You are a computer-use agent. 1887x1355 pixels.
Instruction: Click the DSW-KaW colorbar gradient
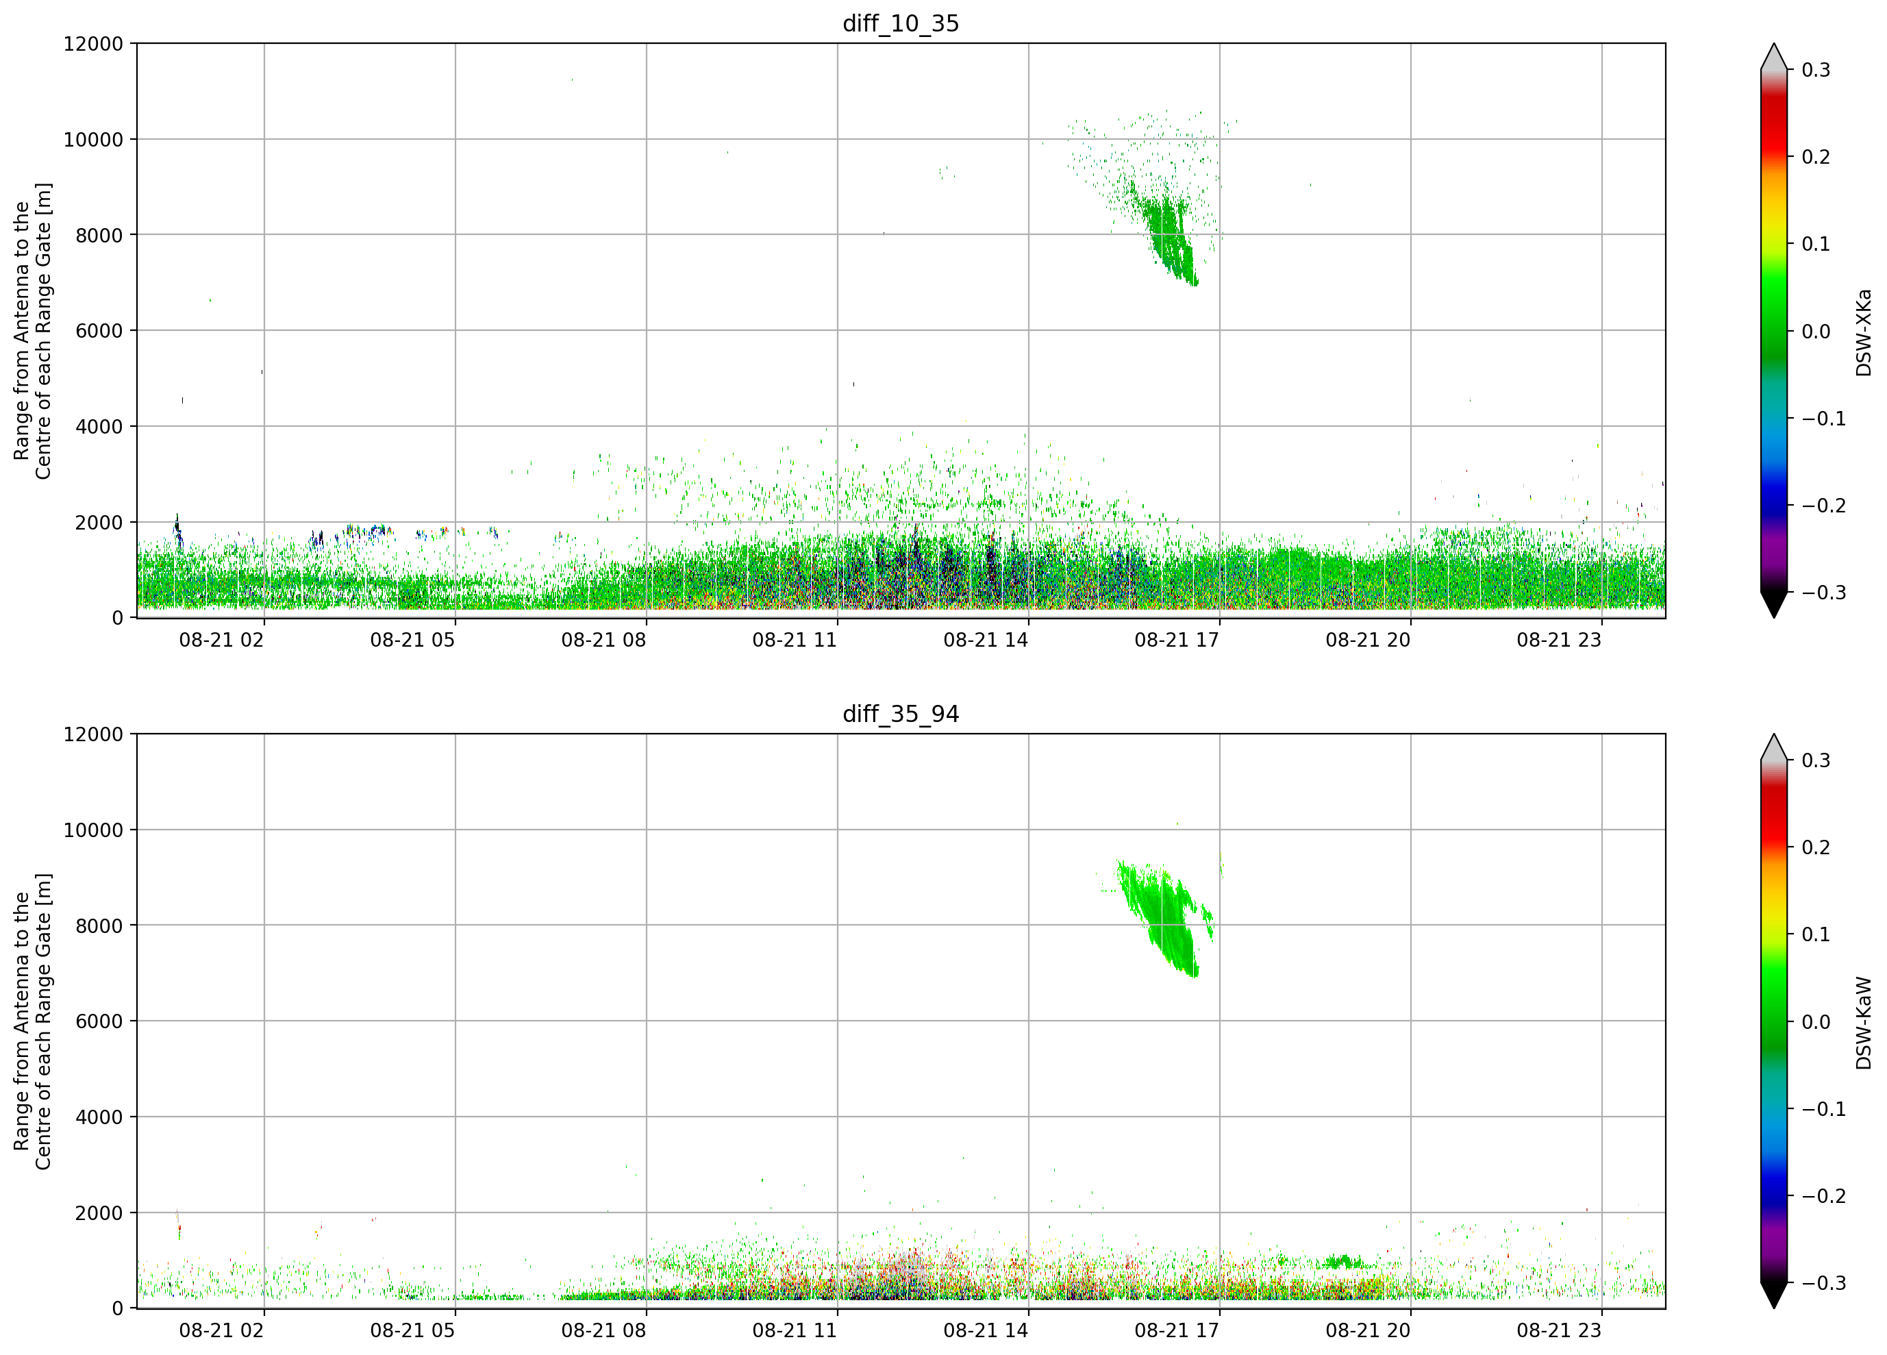point(1774,1021)
